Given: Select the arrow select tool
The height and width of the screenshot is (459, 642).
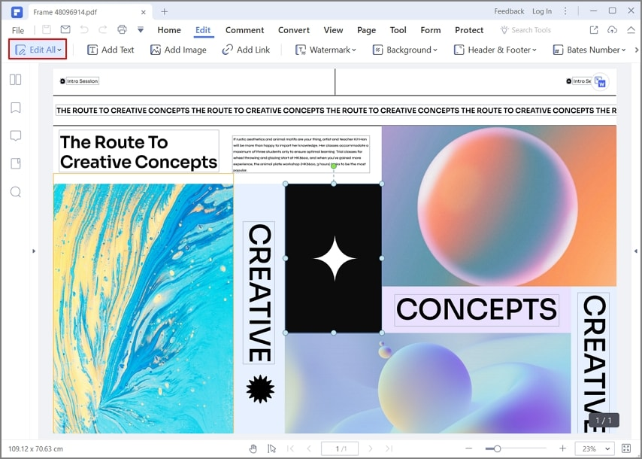Looking at the screenshot, I should [x=271, y=448].
